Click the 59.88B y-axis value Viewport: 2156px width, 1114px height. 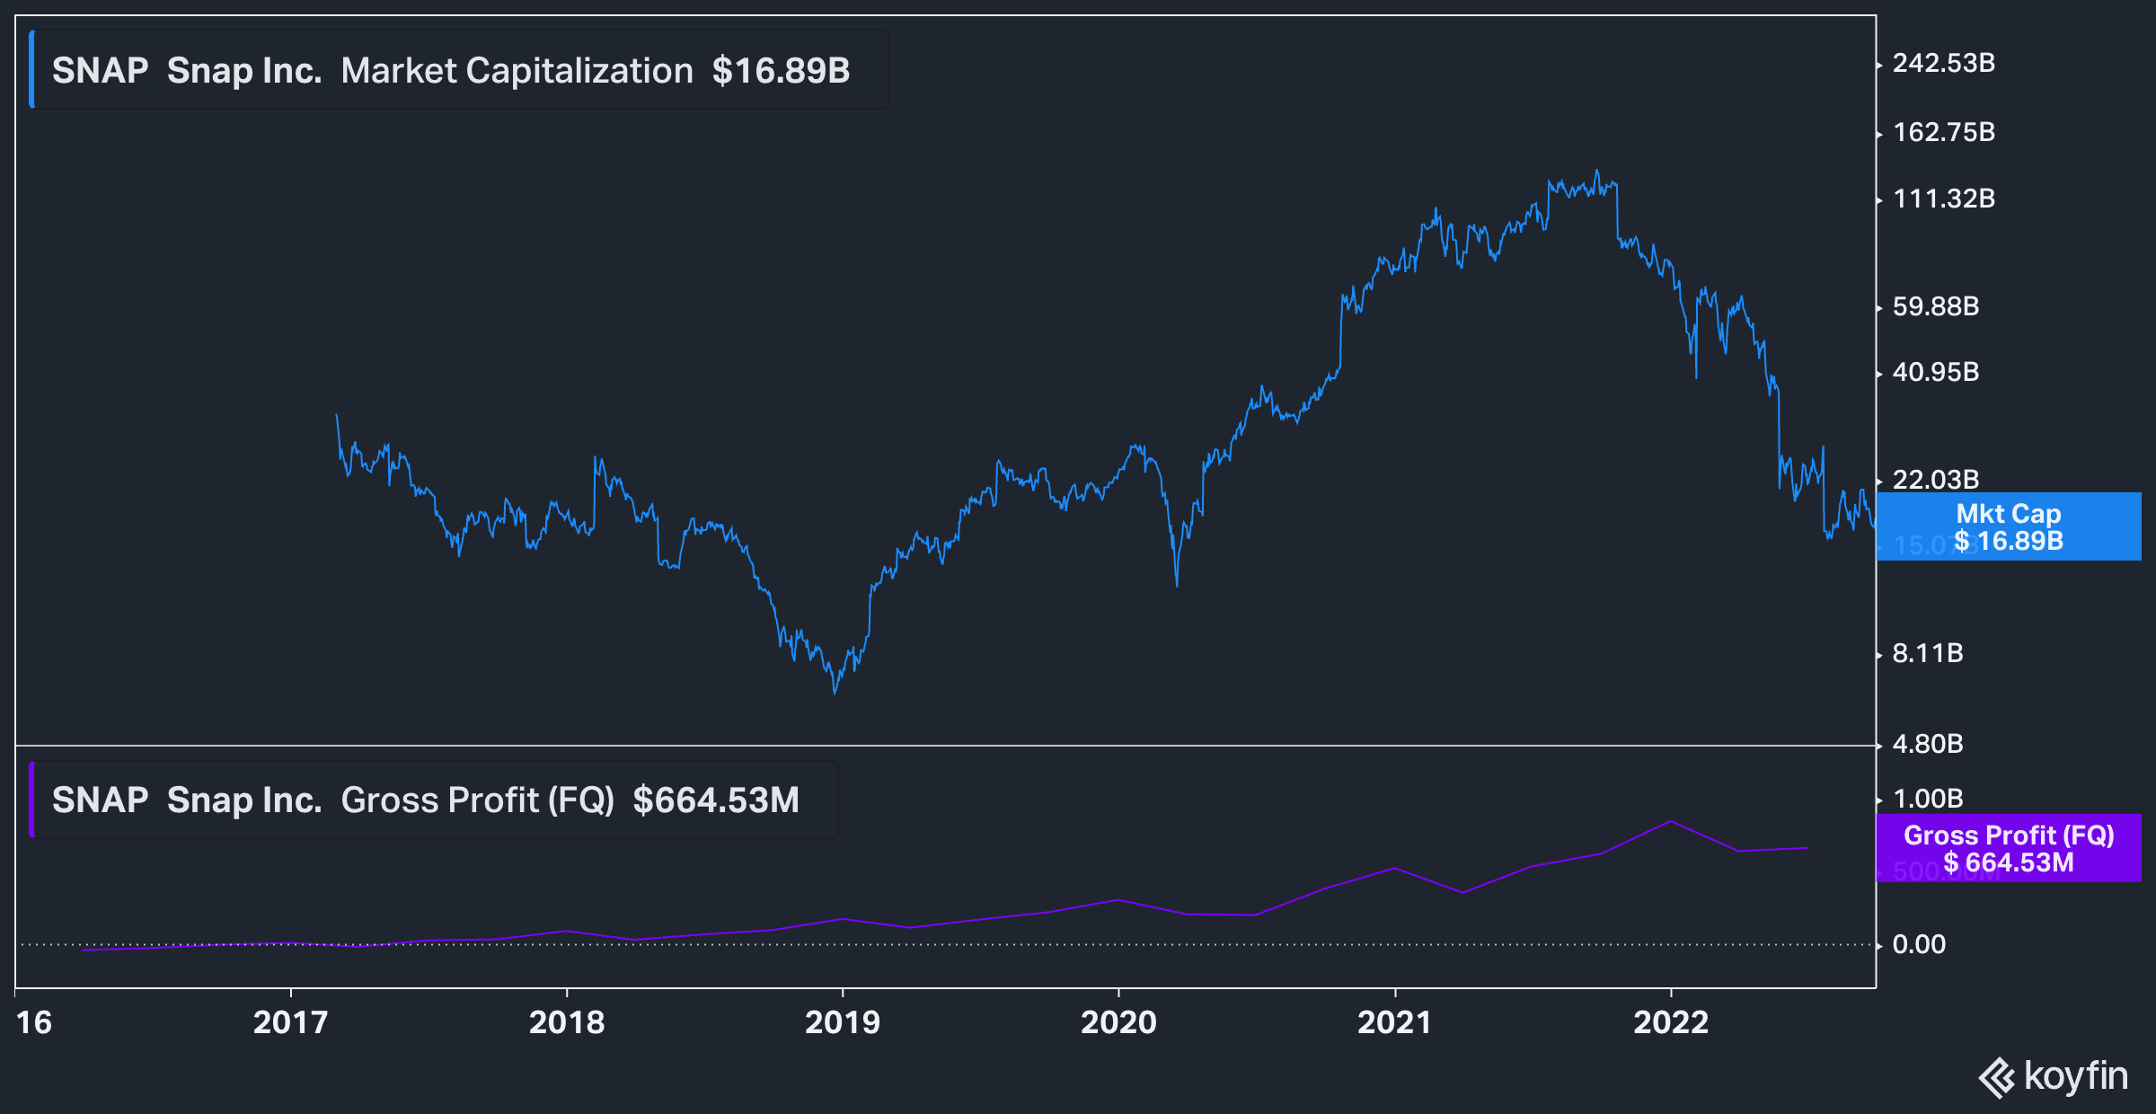coord(1936,306)
